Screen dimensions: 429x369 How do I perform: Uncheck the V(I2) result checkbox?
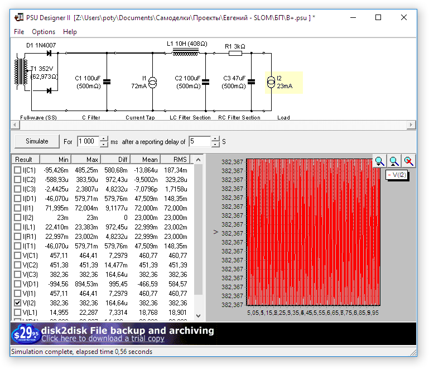tap(18, 303)
